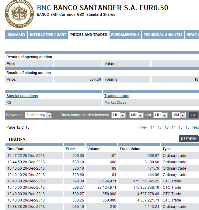Select the Prices and Trades tab
199x210 pixels.
(89, 35)
